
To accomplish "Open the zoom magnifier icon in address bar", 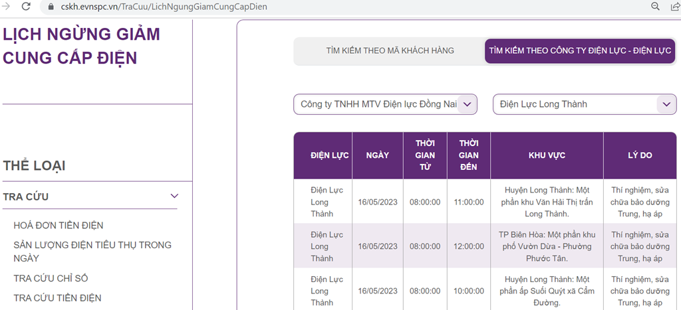I will point(655,7).
